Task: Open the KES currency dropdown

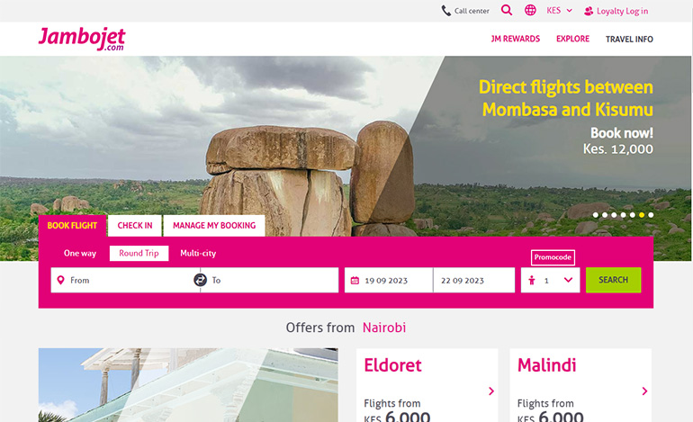Action: 559,10
